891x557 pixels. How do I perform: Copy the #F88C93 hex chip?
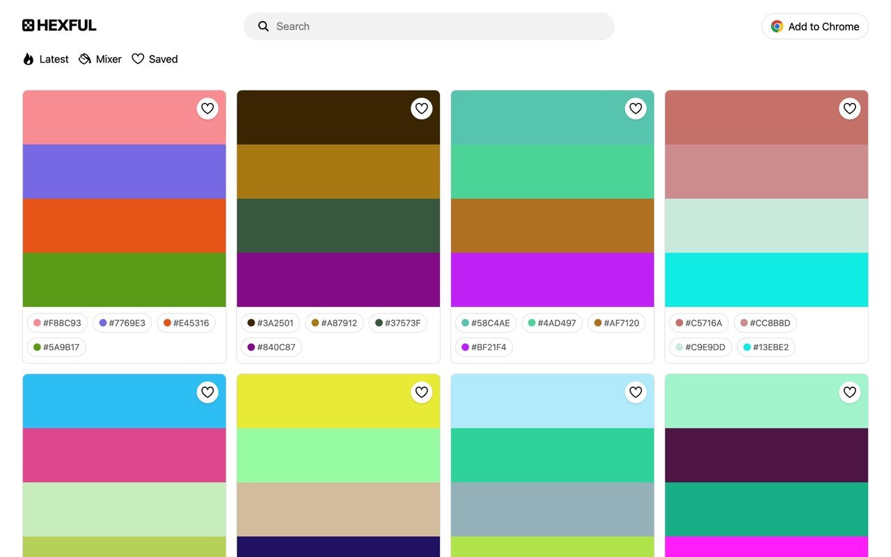(x=57, y=323)
